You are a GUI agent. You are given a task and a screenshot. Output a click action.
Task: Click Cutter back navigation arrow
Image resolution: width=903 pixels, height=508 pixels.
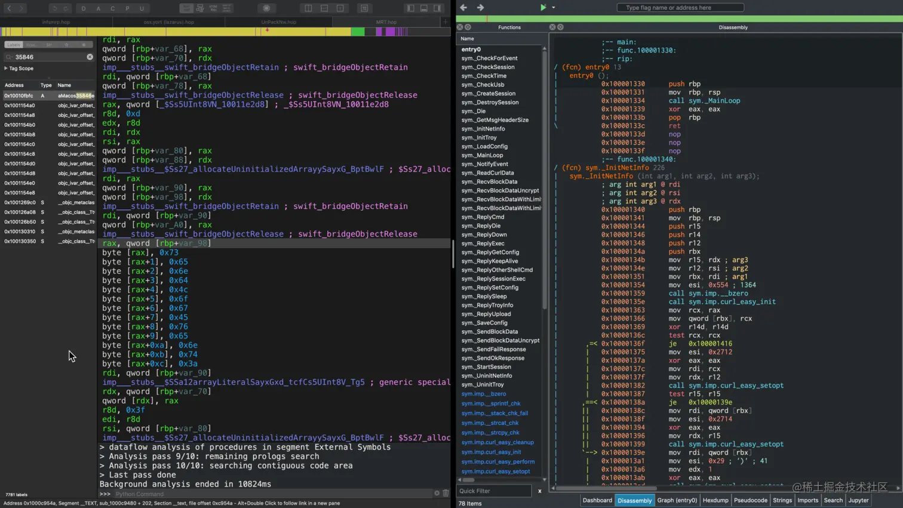point(463,8)
